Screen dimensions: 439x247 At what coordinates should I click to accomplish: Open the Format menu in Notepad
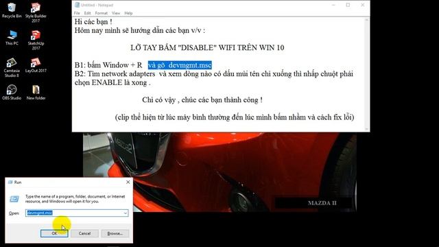pyautogui.click(x=101, y=13)
